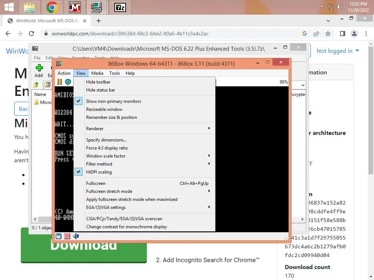Open the Chrome tab search chevron

(x=328, y=21)
